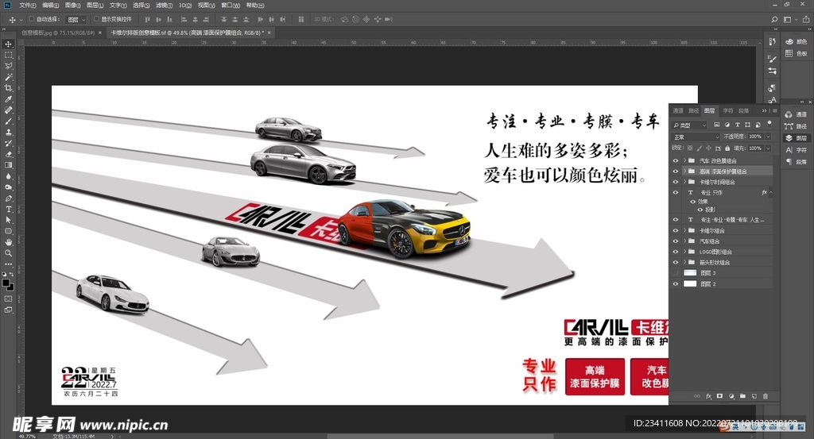Add layer mask at Layers panel bottom

click(719, 396)
